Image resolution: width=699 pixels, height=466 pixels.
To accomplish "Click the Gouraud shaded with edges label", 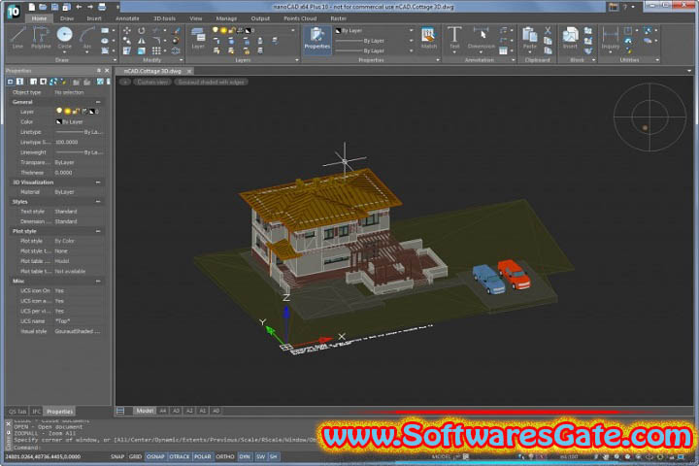I will click(211, 83).
